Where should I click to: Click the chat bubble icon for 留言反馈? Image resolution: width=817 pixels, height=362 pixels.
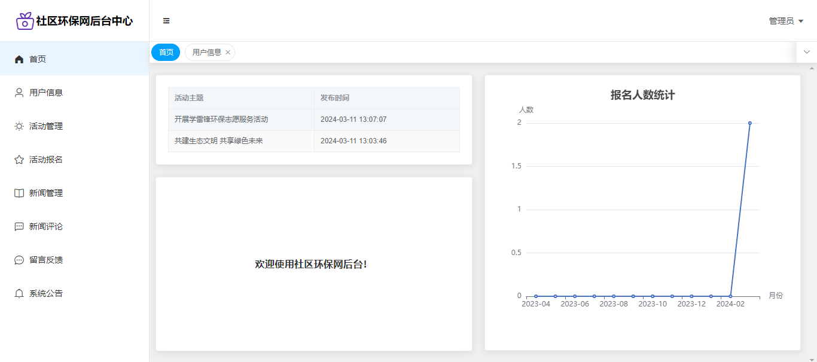pos(19,260)
